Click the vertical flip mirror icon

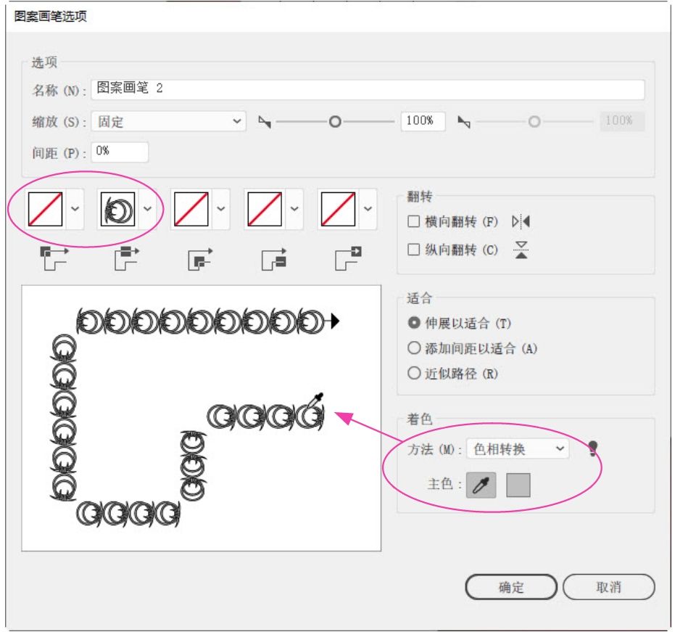521,250
